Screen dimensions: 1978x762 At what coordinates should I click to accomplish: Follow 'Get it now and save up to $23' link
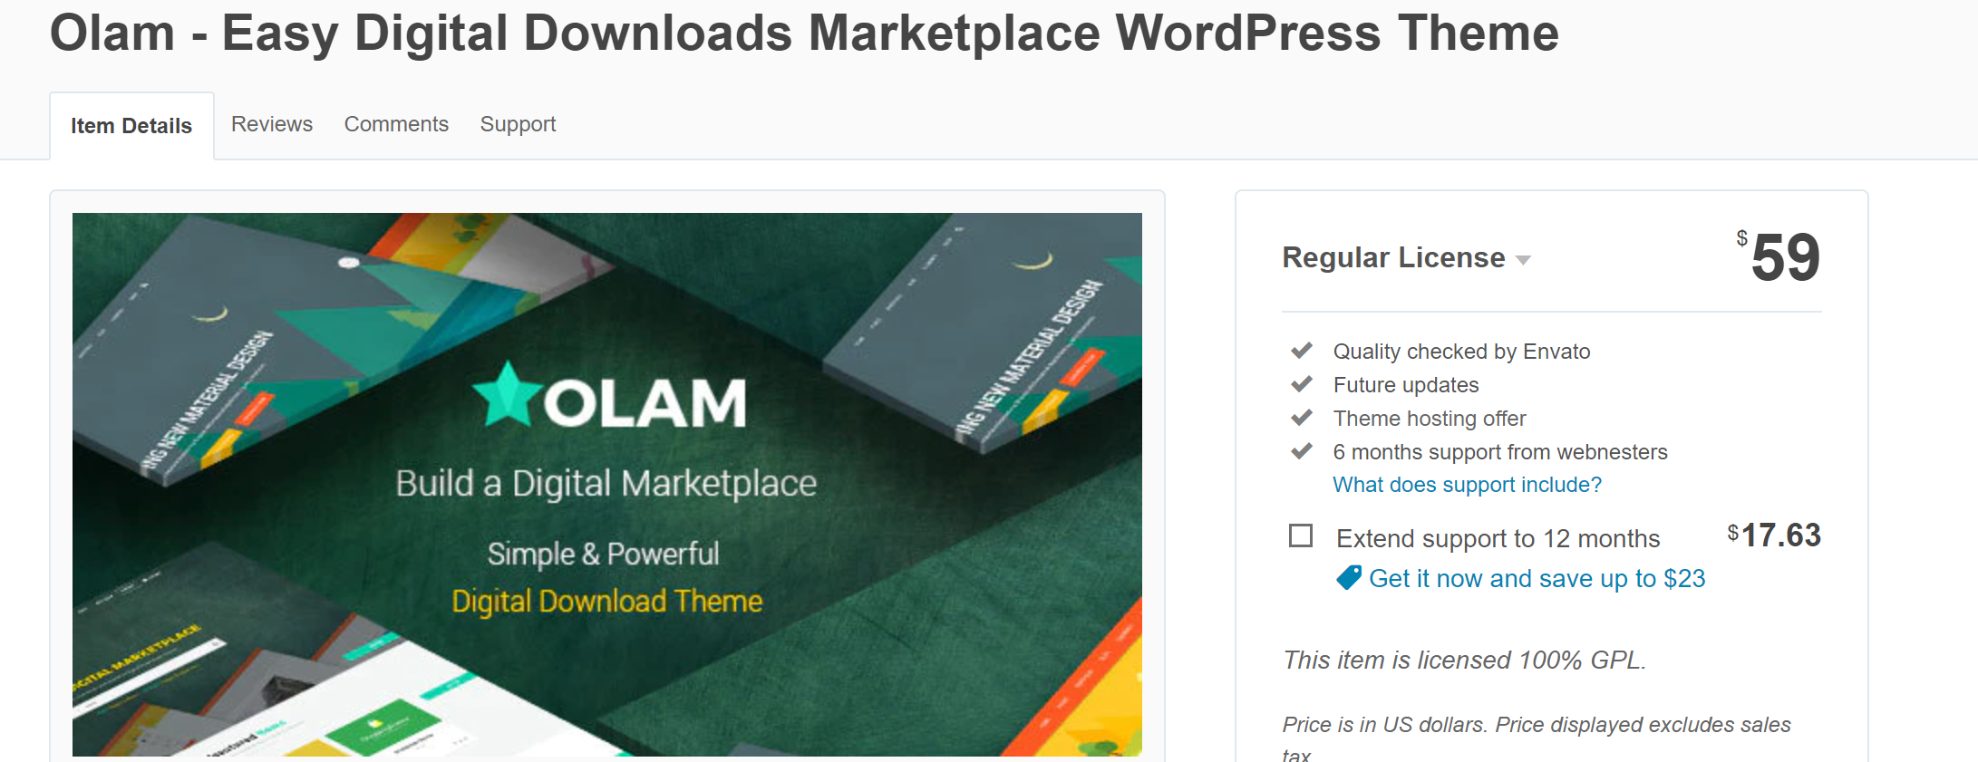point(1537,578)
